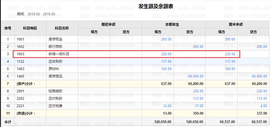Open 原材料 current-period debit amount 100.00
The height and width of the screenshot is (127, 271).
tap(166, 69)
